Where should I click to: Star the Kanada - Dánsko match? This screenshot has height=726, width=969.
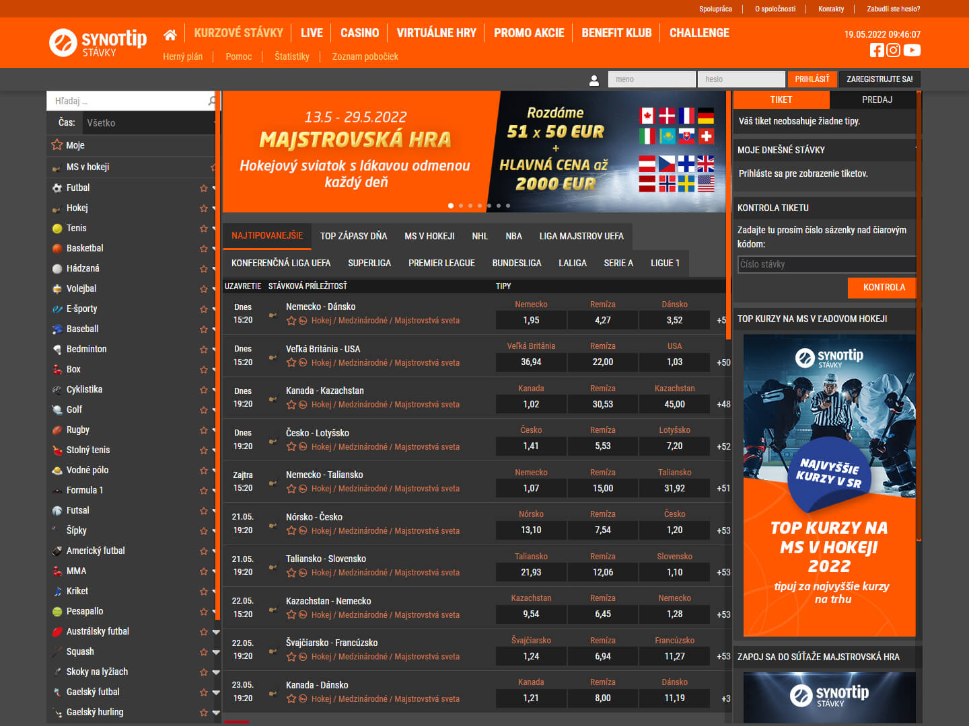tap(291, 698)
